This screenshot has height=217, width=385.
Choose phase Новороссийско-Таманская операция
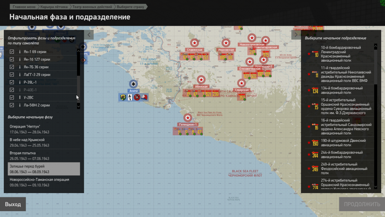pyautogui.click(x=44, y=182)
